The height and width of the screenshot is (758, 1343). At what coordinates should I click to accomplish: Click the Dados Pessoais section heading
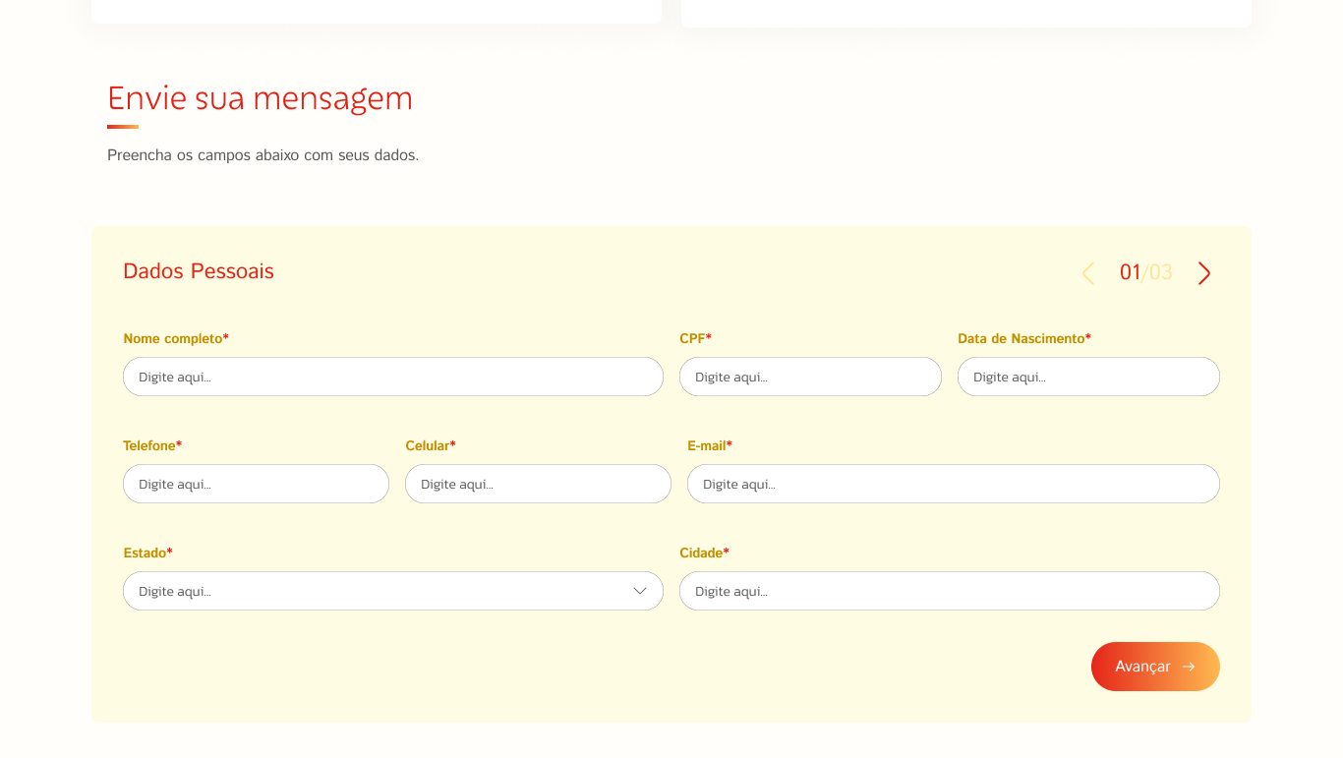pos(199,271)
